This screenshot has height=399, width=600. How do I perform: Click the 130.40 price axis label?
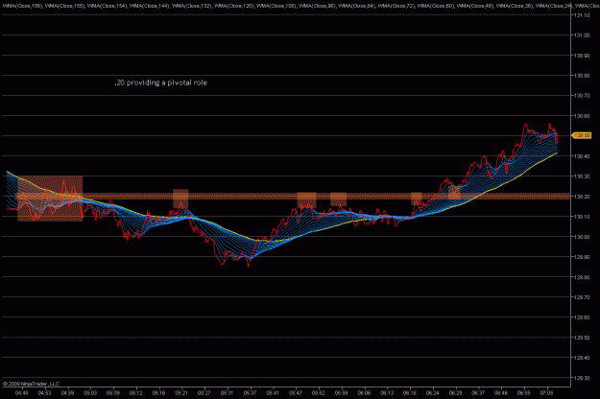coord(581,156)
